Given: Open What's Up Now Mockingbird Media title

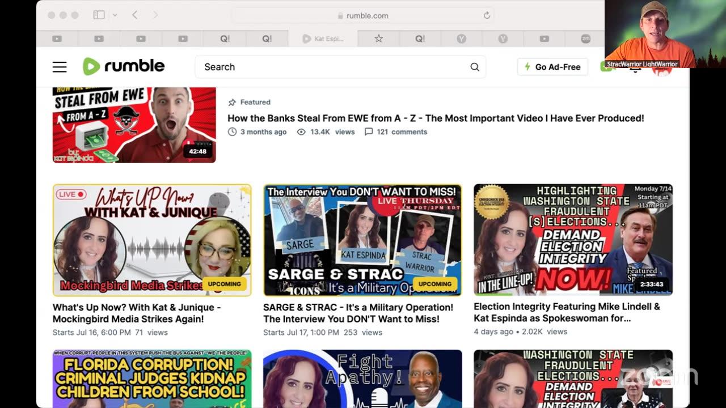Looking at the screenshot, I should [x=137, y=313].
